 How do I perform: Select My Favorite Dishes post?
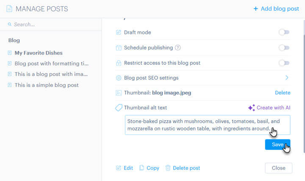coord(39,53)
